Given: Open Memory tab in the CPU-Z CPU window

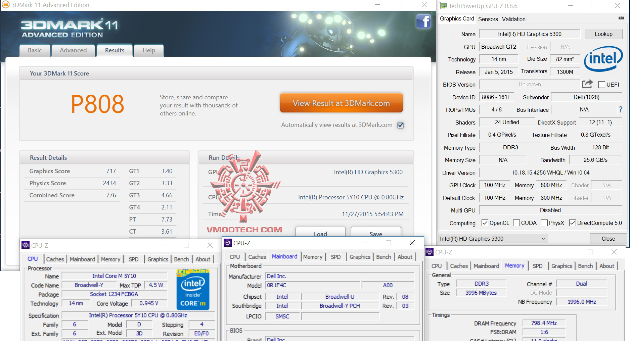Looking at the screenshot, I should [110, 259].
